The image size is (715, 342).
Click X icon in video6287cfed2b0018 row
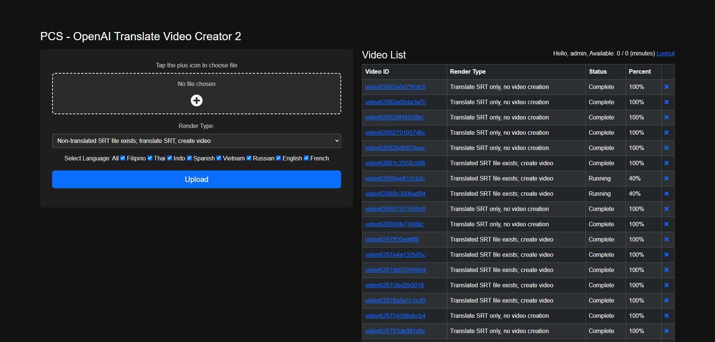pos(667,285)
